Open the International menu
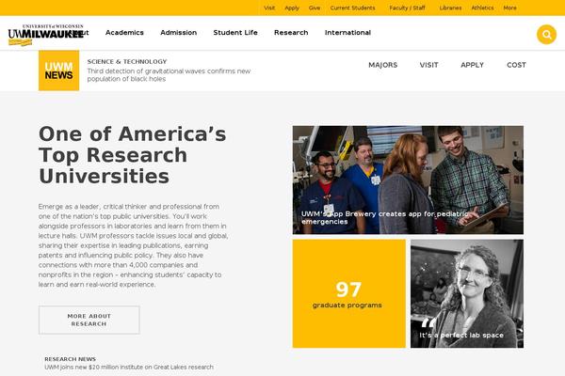565x376 pixels. click(347, 33)
